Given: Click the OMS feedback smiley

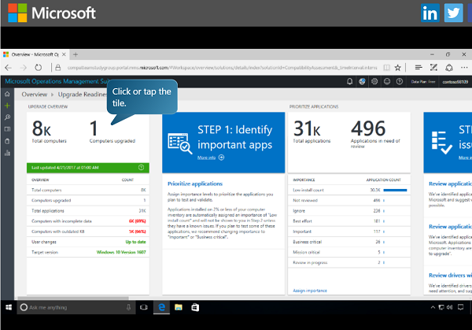Looking at the screenshot, I should click(x=387, y=81).
